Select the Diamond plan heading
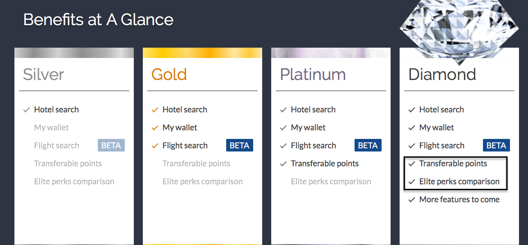Screen dimensions: 528x245 tap(442, 74)
